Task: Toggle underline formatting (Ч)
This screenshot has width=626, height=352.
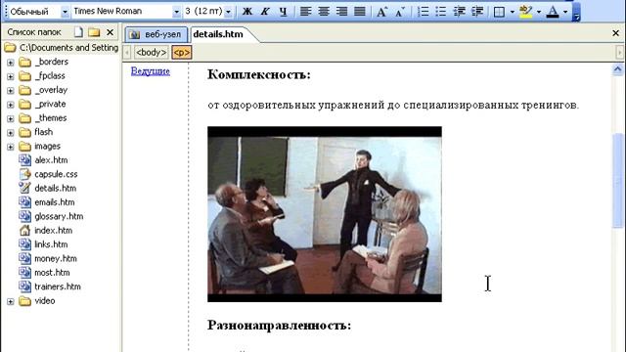Action: [x=283, y=11]
